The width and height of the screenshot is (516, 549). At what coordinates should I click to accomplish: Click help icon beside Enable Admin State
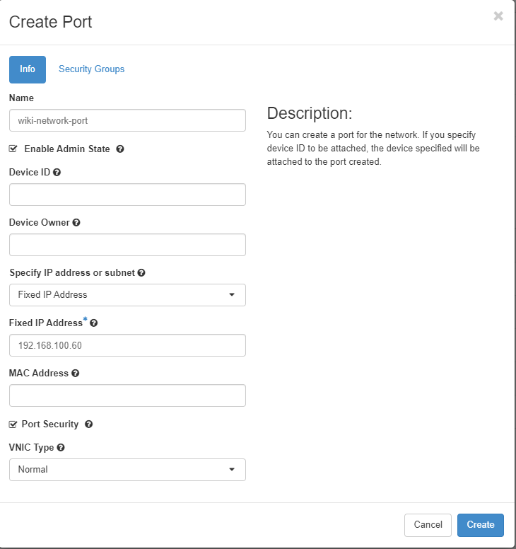click(120, 149)
